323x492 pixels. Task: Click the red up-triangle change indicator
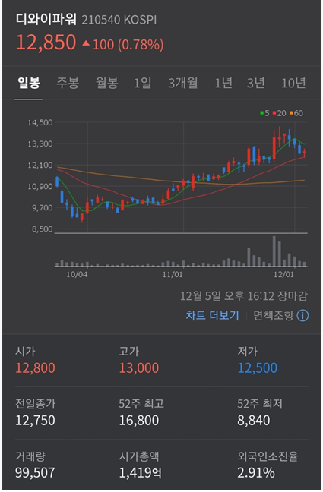coord(86,43)
